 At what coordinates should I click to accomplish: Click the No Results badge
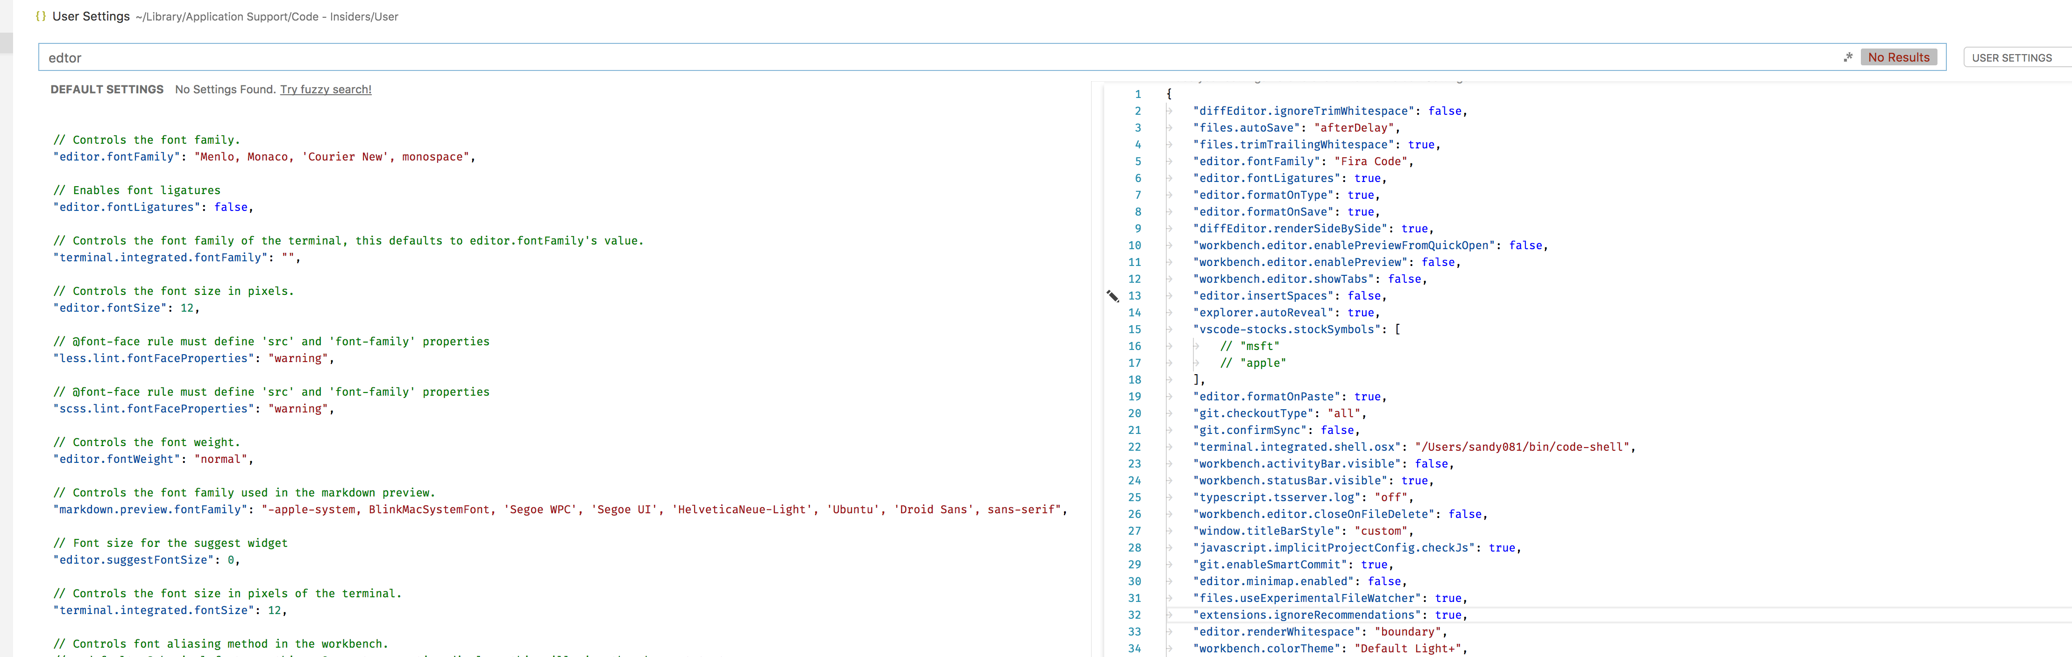pos(1898,57)
